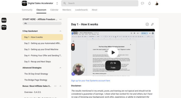Screen dimensions: 181x98
Task: Change the 1x playback speed
Action: coord(113,63)
